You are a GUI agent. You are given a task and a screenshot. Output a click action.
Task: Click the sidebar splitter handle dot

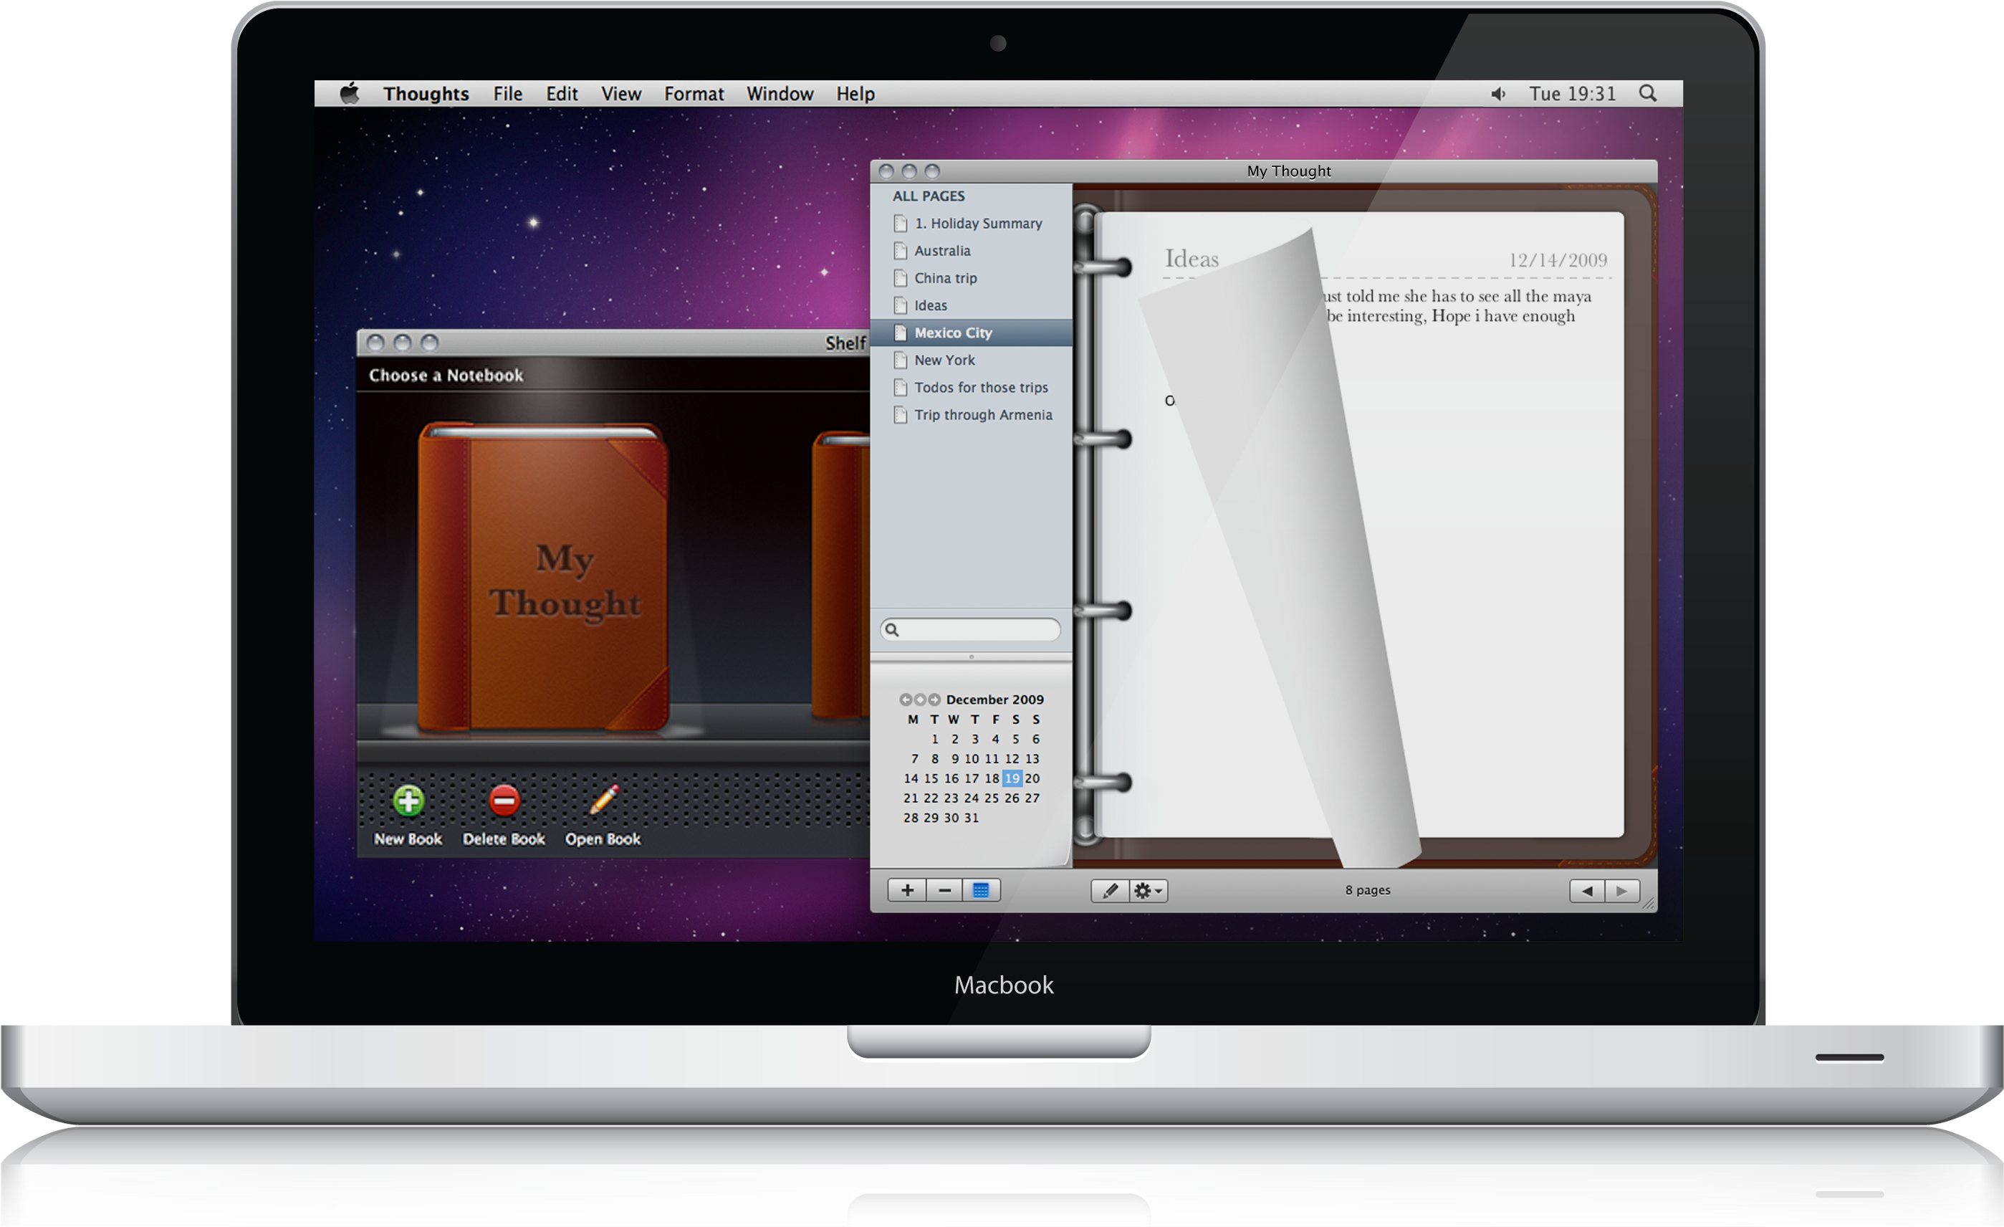click(x=971, y=657)
